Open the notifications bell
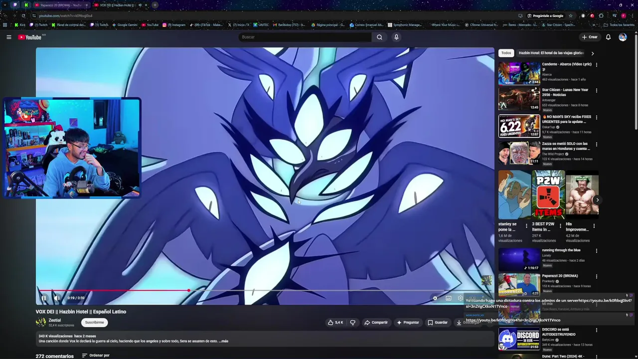The height and width of the screenshot is (359, 638). [608, 37]
